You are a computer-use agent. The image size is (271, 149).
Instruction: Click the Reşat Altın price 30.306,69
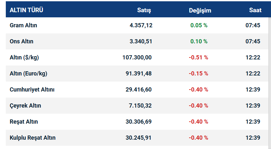point(139,122)
